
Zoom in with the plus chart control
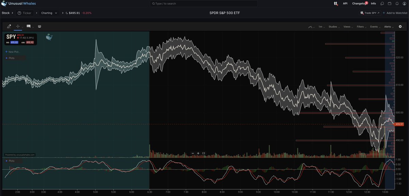[198, 153]
